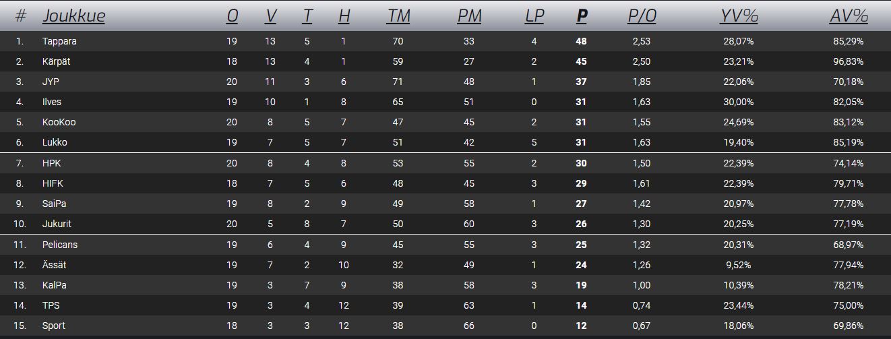Sort by O games-played header
Screen dimensions: 891x339
tap(233, 16)
